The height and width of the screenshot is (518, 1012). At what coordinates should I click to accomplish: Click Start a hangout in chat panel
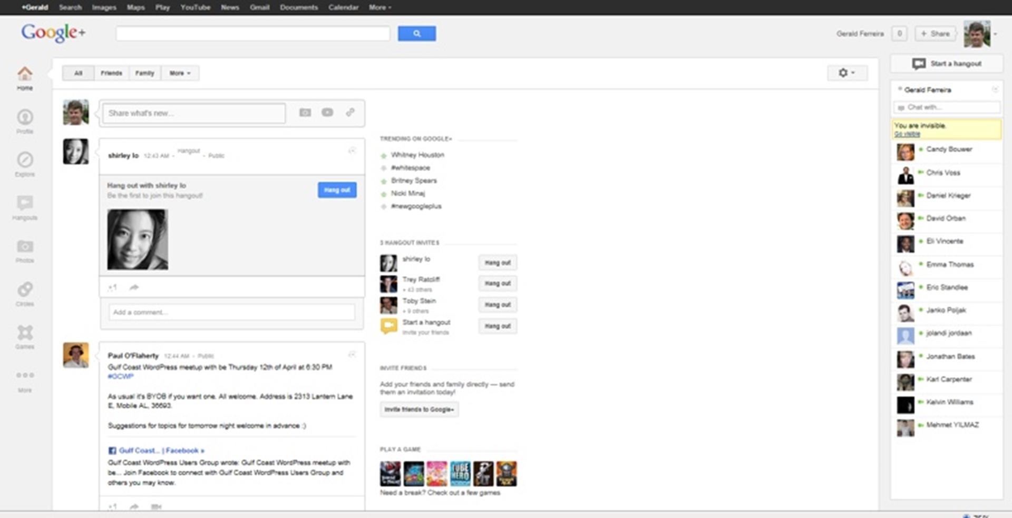point(947,64)
